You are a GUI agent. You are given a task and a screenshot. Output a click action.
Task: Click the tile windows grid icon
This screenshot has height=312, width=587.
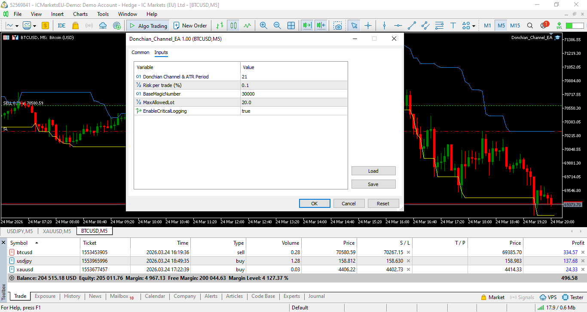point(291,26)
